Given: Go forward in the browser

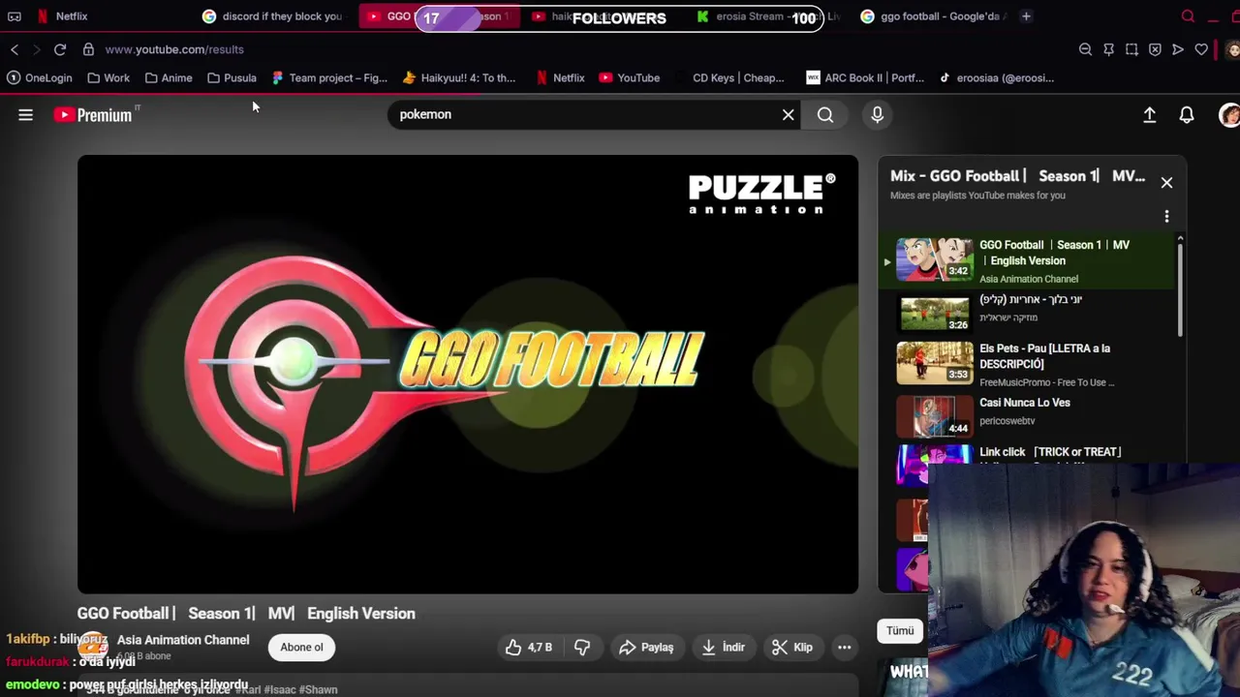Looking at the screenshot, I should click(37, 49).
